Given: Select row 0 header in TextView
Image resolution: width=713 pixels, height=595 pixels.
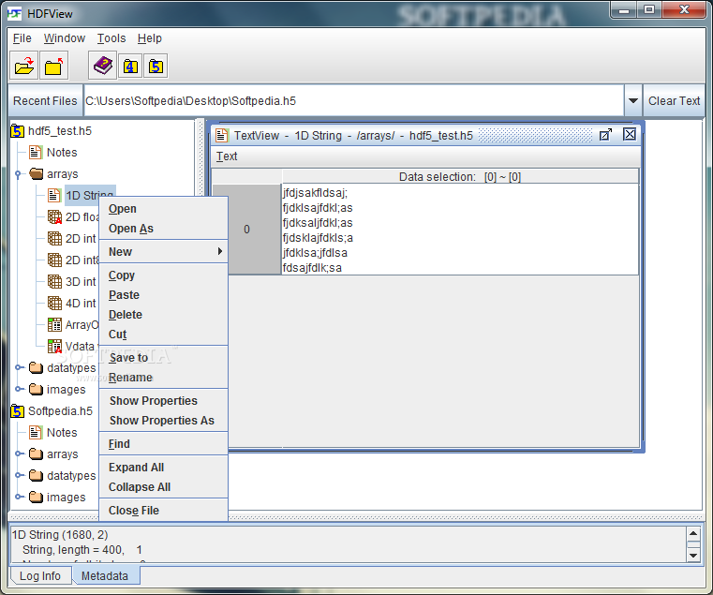Looking at the screenshot, I should [x=247, y=230].
